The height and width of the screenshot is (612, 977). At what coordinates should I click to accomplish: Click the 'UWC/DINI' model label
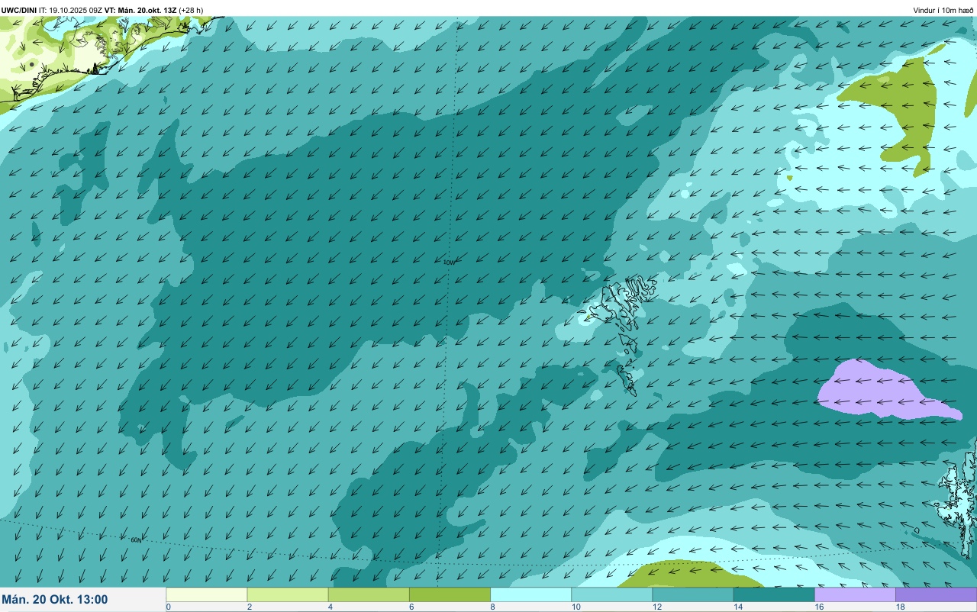tap(18, 10)
